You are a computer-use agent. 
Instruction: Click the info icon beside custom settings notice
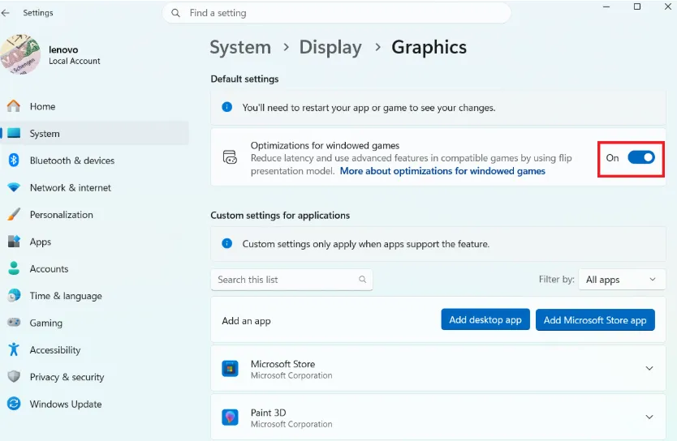pyautogui.click(x=226, y=243)
